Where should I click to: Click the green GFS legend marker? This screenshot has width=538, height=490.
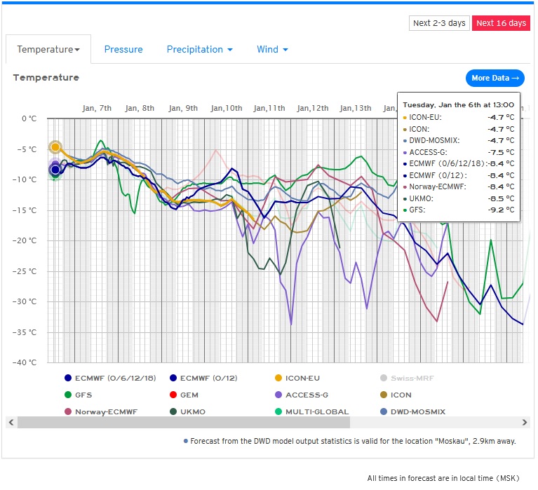click(x=68, y=395)
